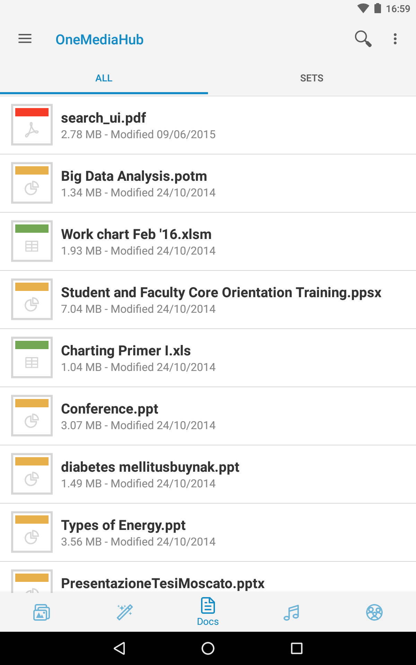Select the ALL tab
This screenshot has width=416, height=665.
104,78
